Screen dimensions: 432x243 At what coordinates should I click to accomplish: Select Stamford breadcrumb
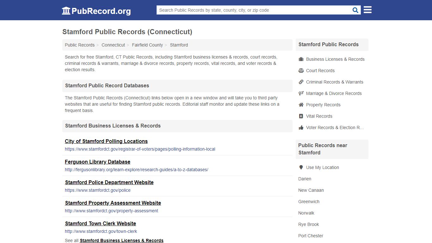pyautogui.click(x=179, y=45)
